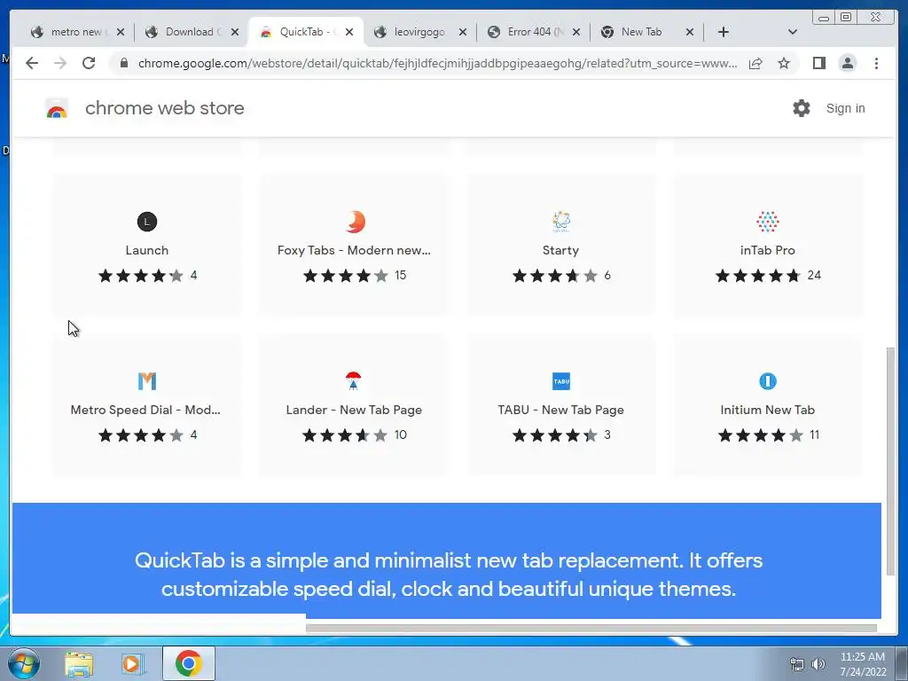Switch to the Download tab
This screenshot has width=908, height=681.
[192, 32]
